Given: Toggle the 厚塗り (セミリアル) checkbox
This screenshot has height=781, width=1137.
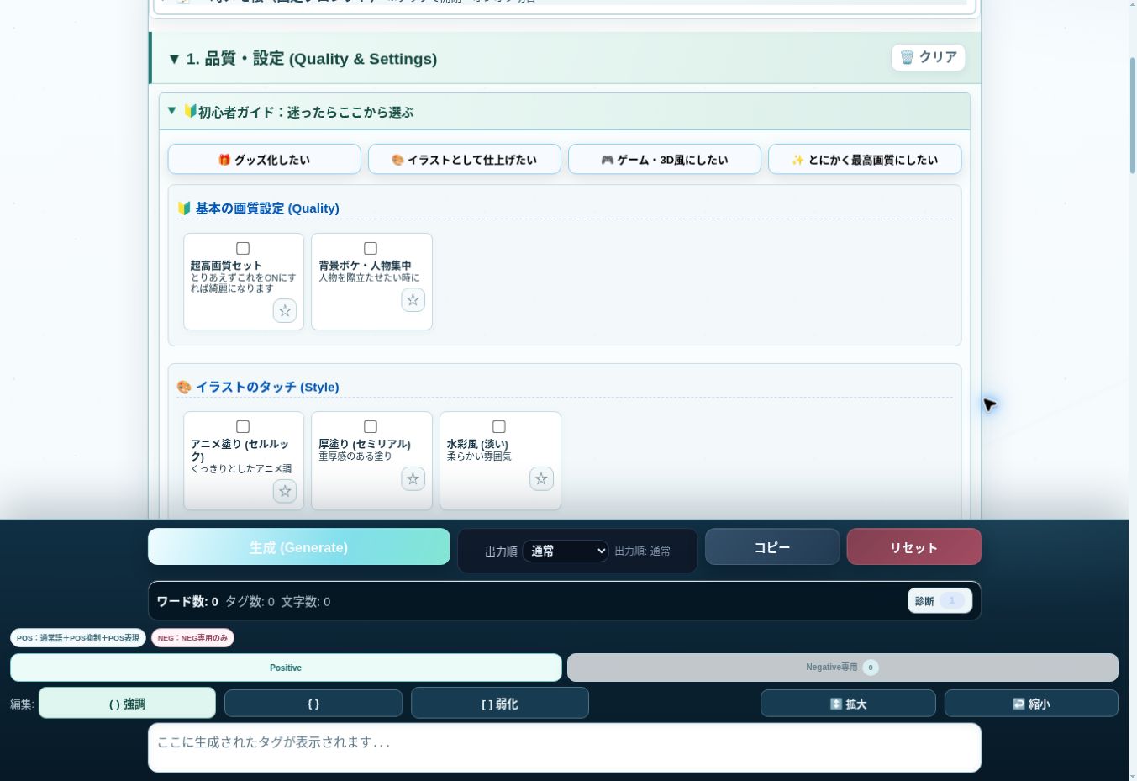Looking at the screenshot, I should (371, 426).
